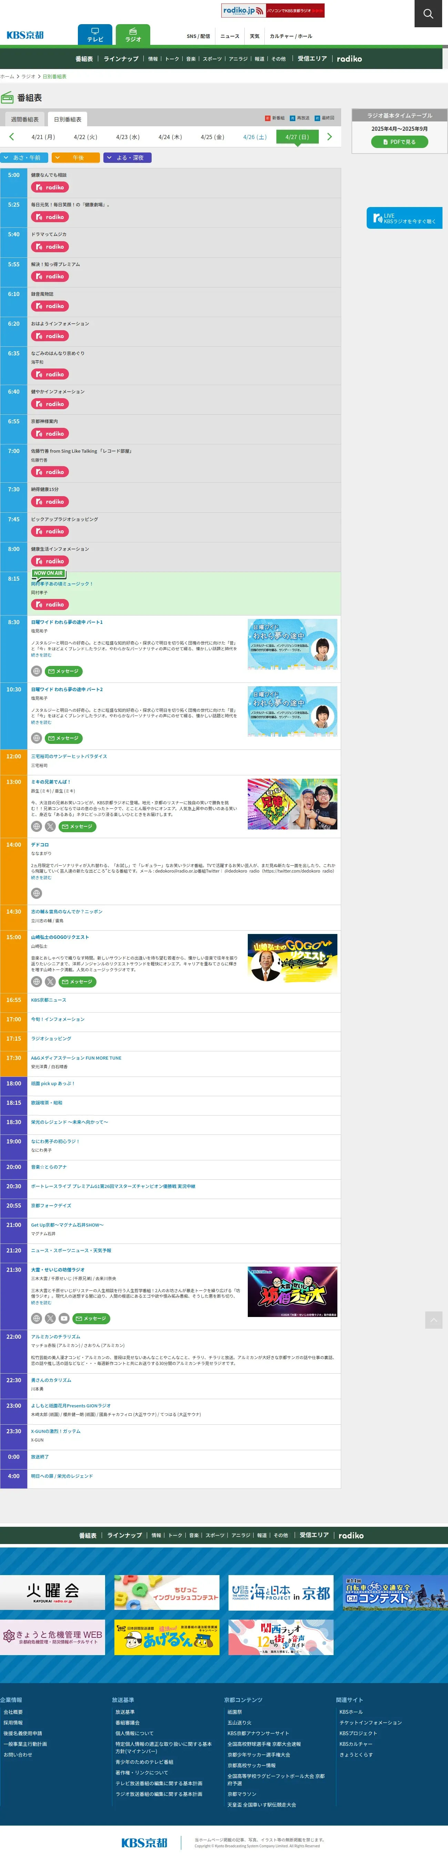
Task: Select date 4/26 (土)
Action: [254, 136]
